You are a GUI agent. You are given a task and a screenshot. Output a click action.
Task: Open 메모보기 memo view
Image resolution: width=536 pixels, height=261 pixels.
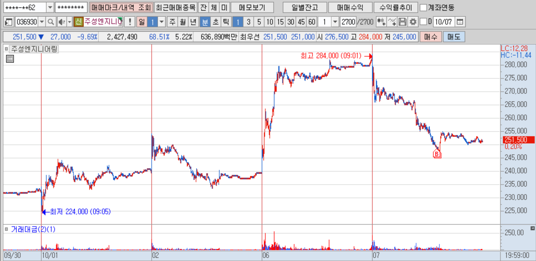252,7
